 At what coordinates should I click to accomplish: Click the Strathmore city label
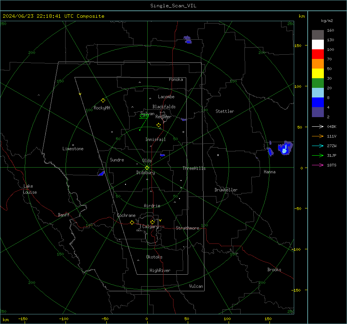click(x=187, y=228)
